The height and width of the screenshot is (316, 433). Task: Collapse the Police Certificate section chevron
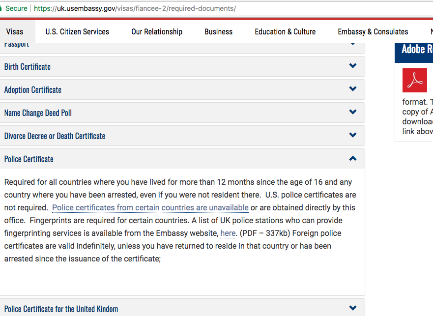[352, 158]
